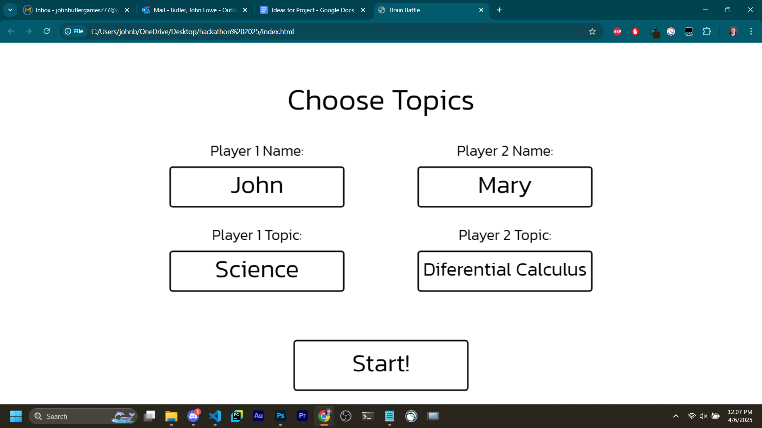Open the Chrome profile avatar

pyautogui.click(x=733, y=31)
